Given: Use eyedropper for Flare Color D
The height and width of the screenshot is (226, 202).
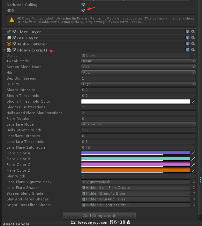Looking at the screenshot, I should [193, 170].
